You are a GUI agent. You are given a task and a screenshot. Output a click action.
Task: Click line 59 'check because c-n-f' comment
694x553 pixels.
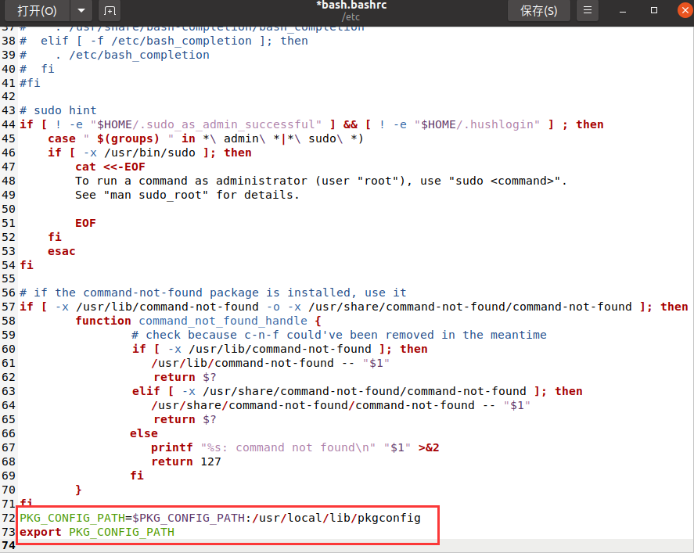tap(339, 335)
